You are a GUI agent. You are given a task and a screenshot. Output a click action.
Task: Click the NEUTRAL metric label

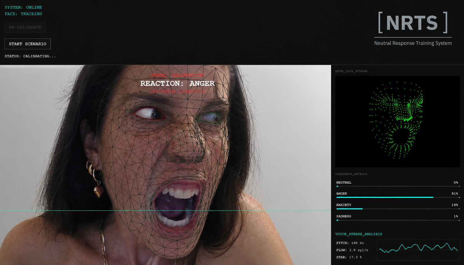[x=344, y=183]
